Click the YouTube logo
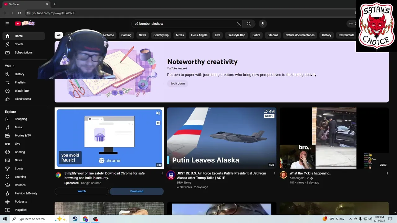The image size is (397, 223). point(25,24)
